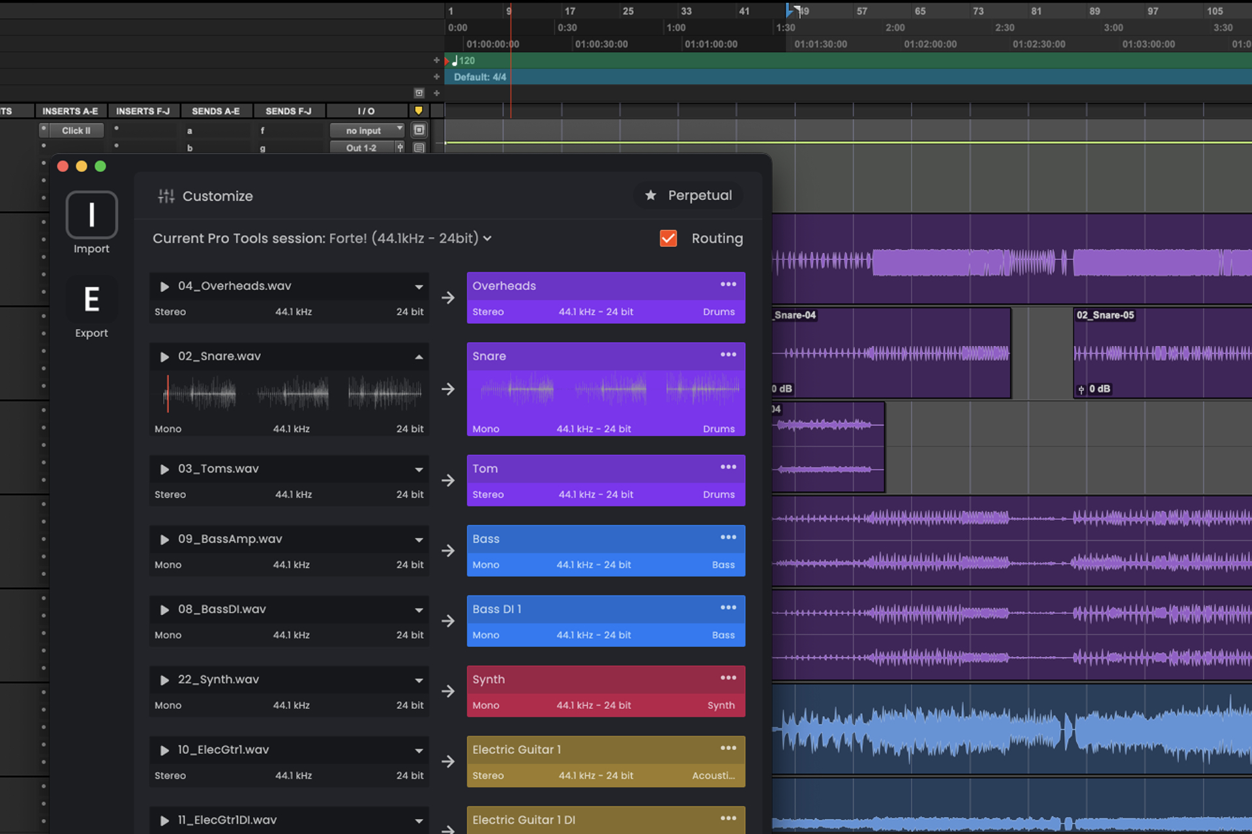Image resolution: width=1252 pixels, height=834 pixels.
Task: Collapse the 02_Snare.wav waveform preview
Action: point(419,357)
